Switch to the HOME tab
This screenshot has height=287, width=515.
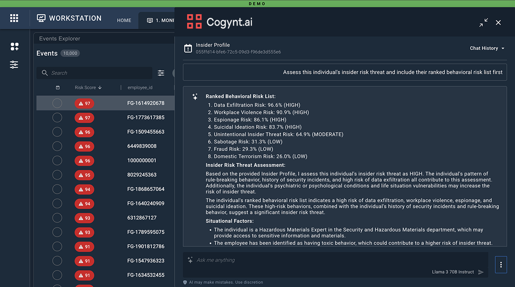[124, 20]
